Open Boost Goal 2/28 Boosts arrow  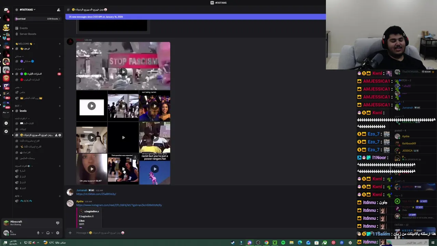[x=60, y=19]
